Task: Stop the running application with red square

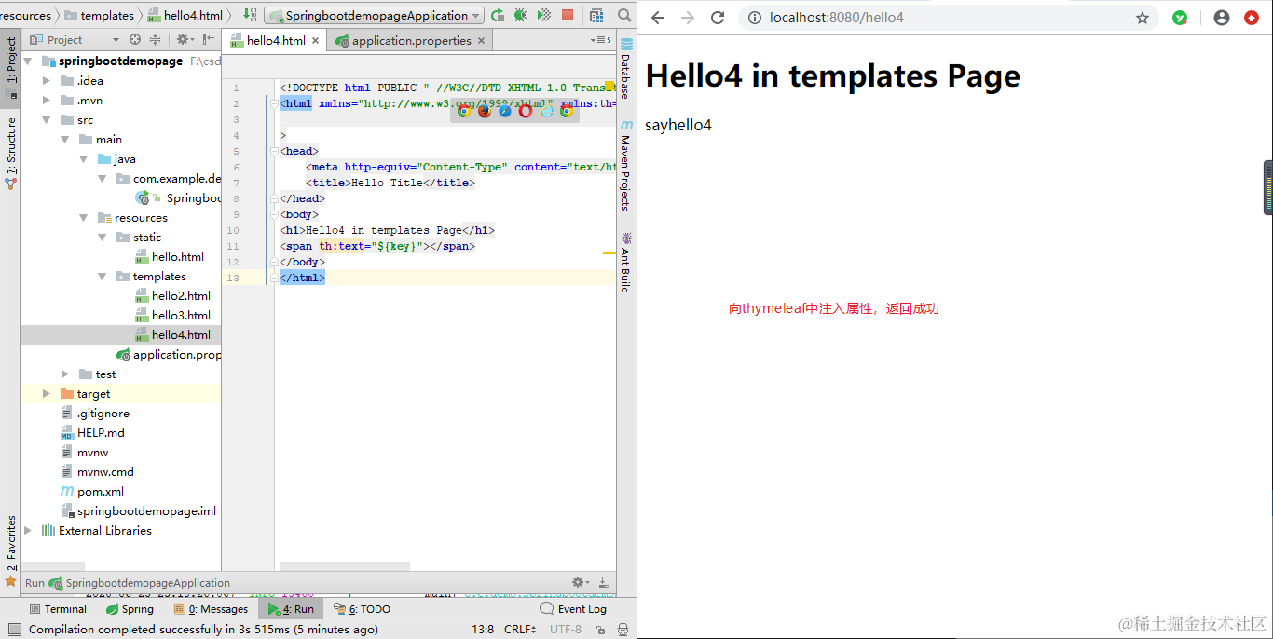Action: tap(568, 15)
